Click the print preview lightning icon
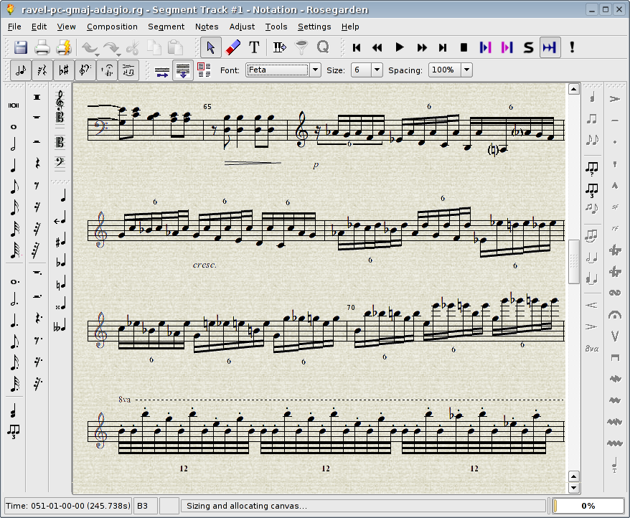Viewport: 630px width, 518px height. click(x=63, y=47)
